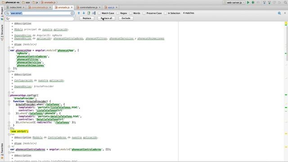This screenshot has height=162, width=288.
Task: Click the '$routeProvider' string in config array
Action: coord(25,99)
